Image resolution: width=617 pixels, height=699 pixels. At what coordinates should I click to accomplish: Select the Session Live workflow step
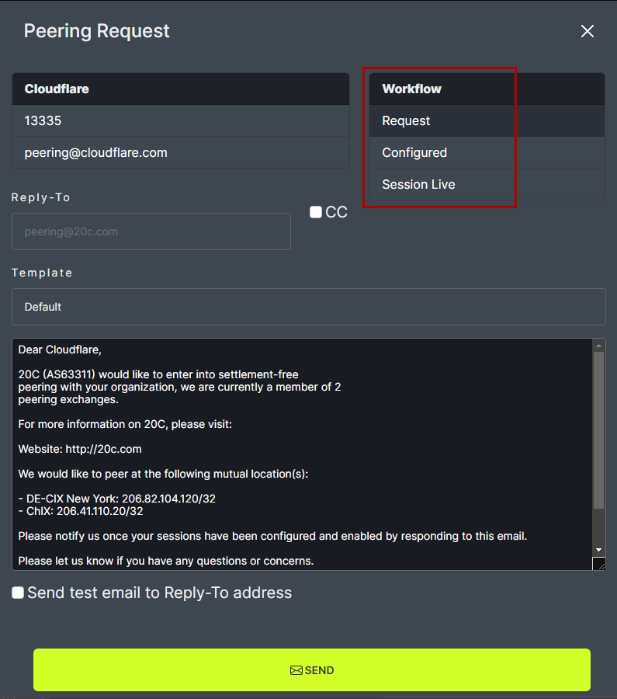coord(418,184)
